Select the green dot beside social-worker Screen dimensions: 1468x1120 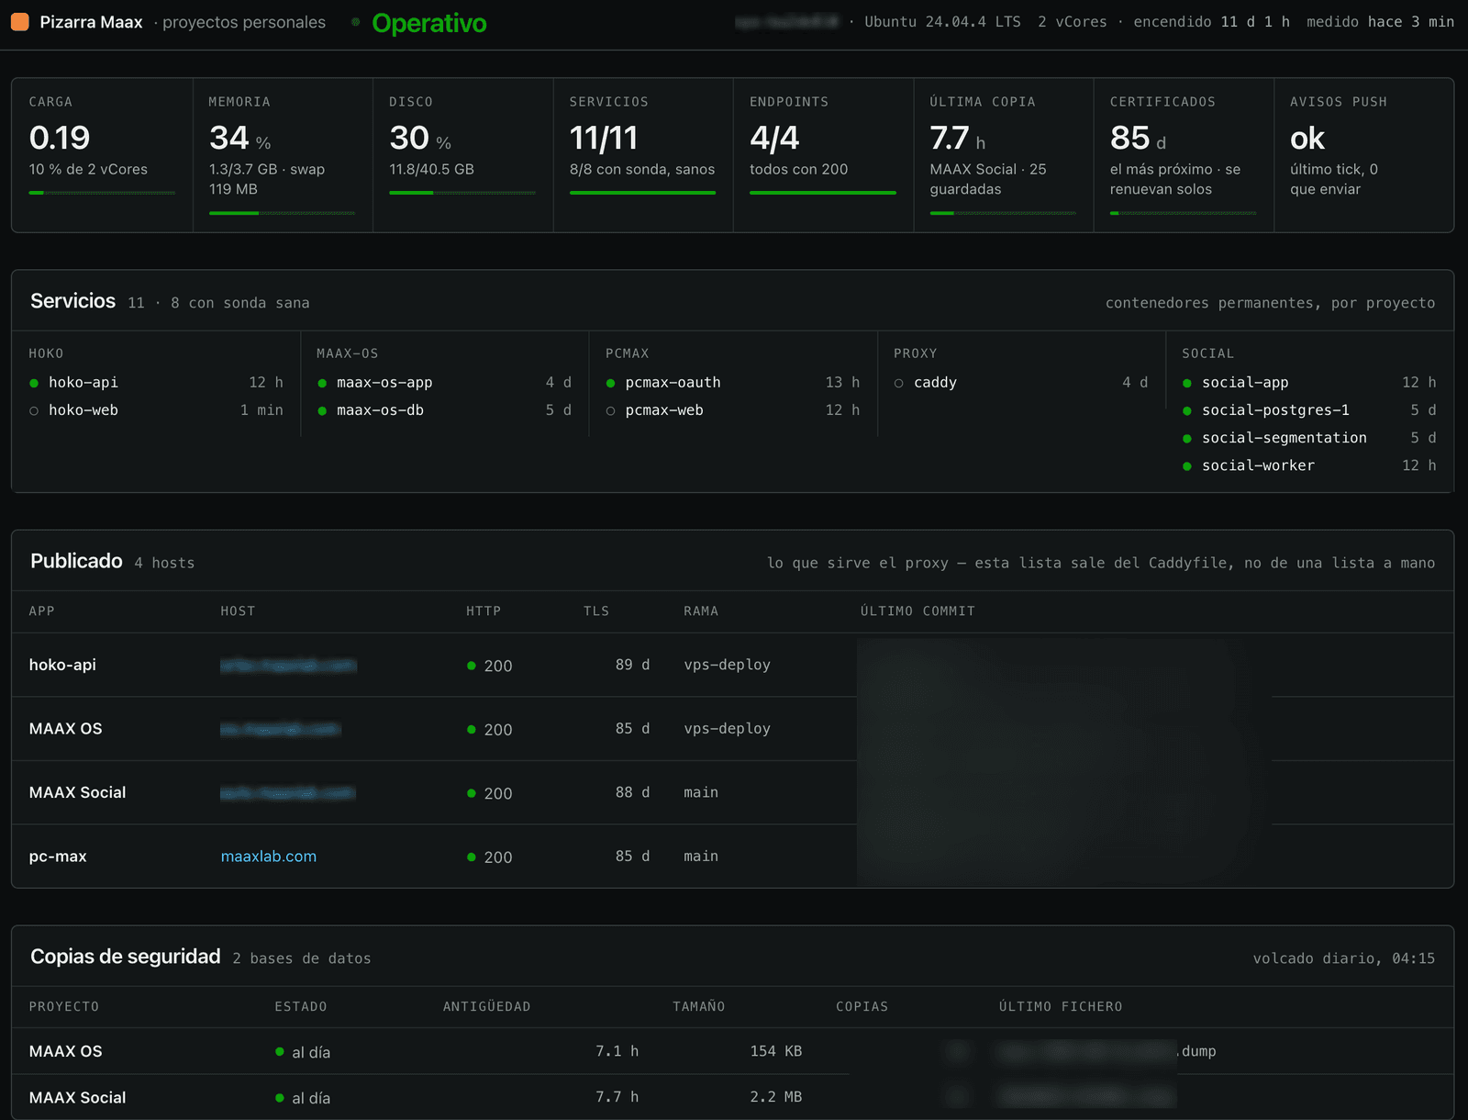click(1187, 466)
